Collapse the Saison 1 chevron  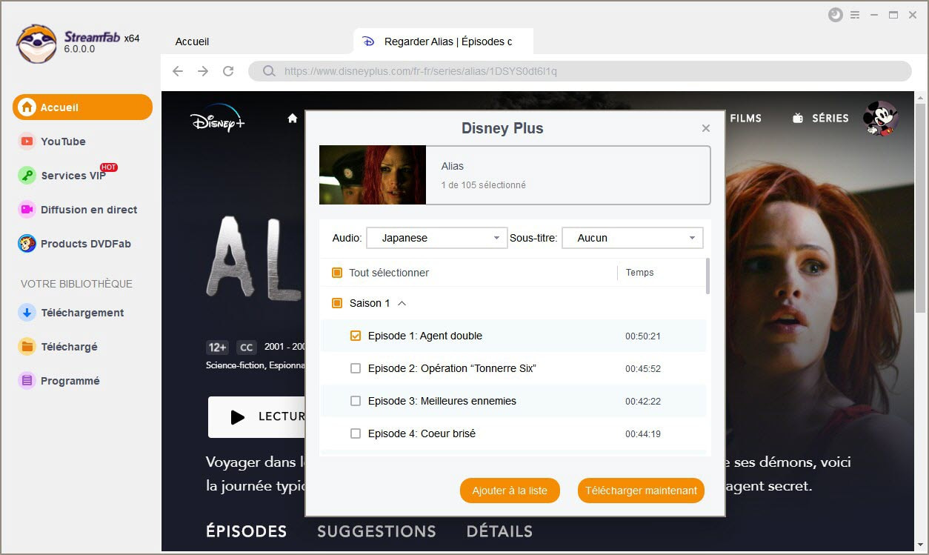click(x=402, y=303)
